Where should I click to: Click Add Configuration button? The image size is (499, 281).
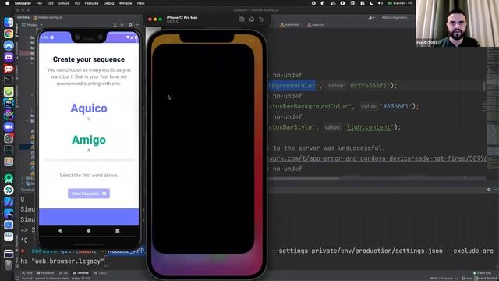coord(395,17)
